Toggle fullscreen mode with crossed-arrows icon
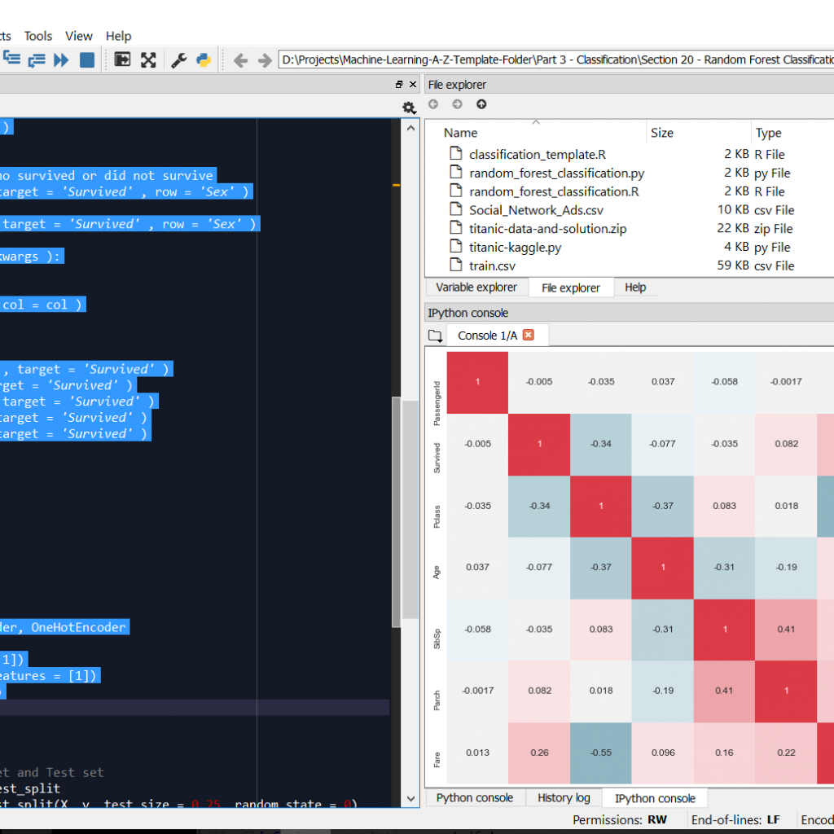This screenshot has width=834, height=834. click(148, 59)
